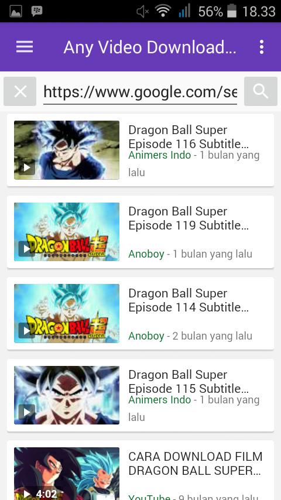281x500 pixels.
Task: Tap play icon on Episode 115 thumbnail
Action: 27,412
